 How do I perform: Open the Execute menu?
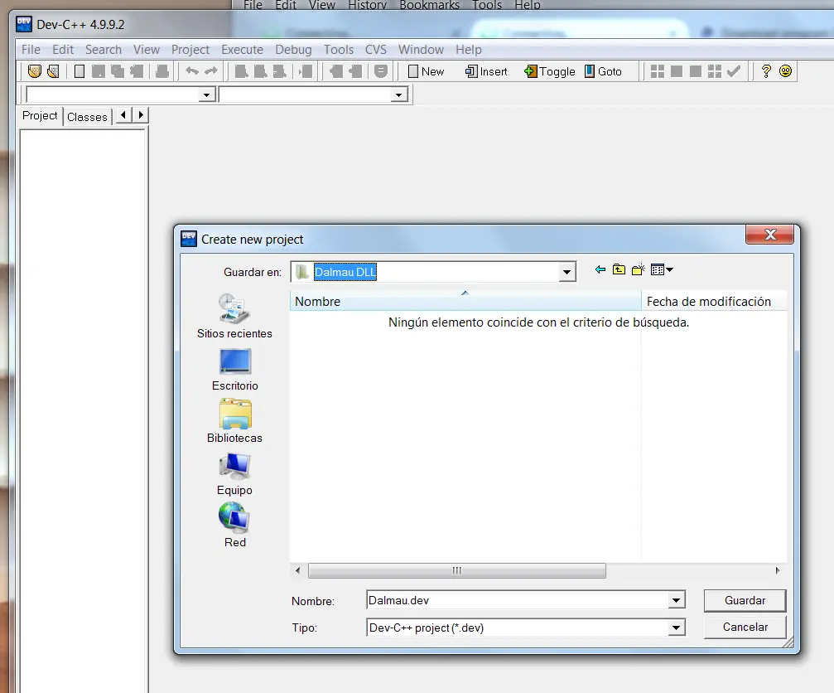tap(242, 50)
